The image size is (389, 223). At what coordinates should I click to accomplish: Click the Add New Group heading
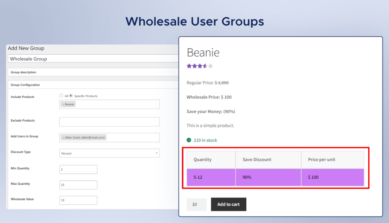pyautogui.click(x=26, y=48)
